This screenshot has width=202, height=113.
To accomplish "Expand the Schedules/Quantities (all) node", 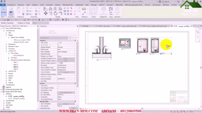I will [x=1, y=89].
